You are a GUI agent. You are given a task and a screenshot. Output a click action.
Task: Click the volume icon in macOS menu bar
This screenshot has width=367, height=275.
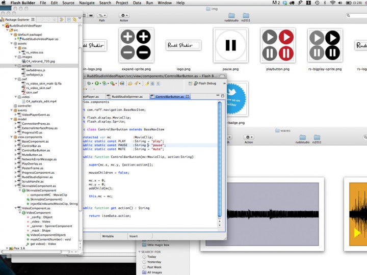point(340,3)
